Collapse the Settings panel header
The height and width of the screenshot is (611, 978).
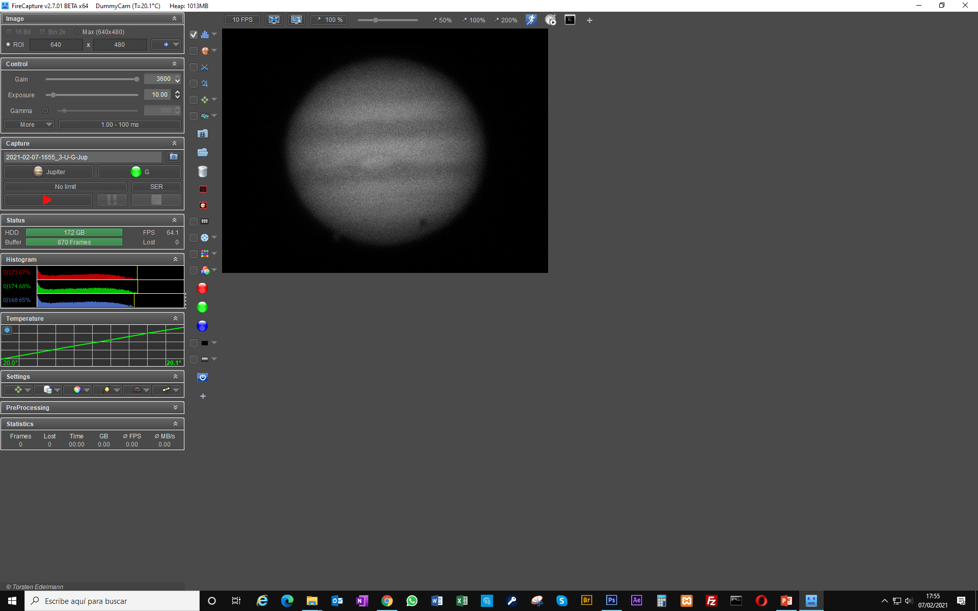click(x=175, y=376)
